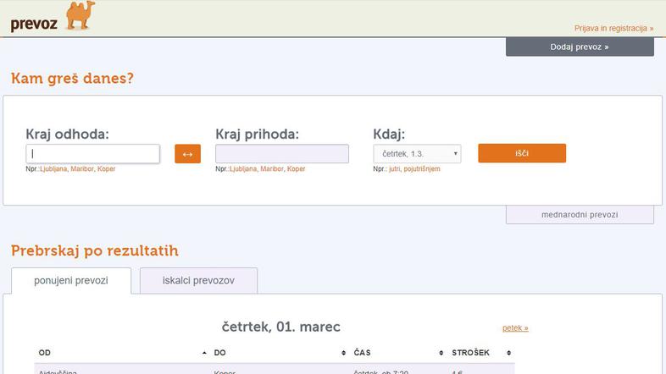Open mednarodni prevozi button

click(580, 215)
